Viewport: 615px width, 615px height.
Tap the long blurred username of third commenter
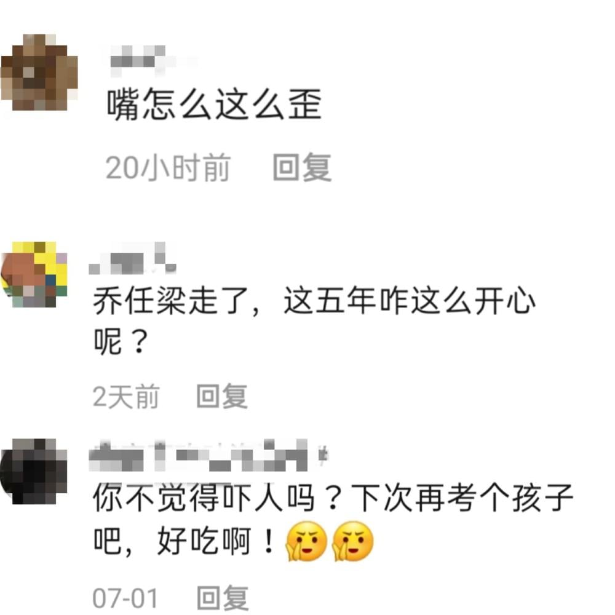(208, 456)
